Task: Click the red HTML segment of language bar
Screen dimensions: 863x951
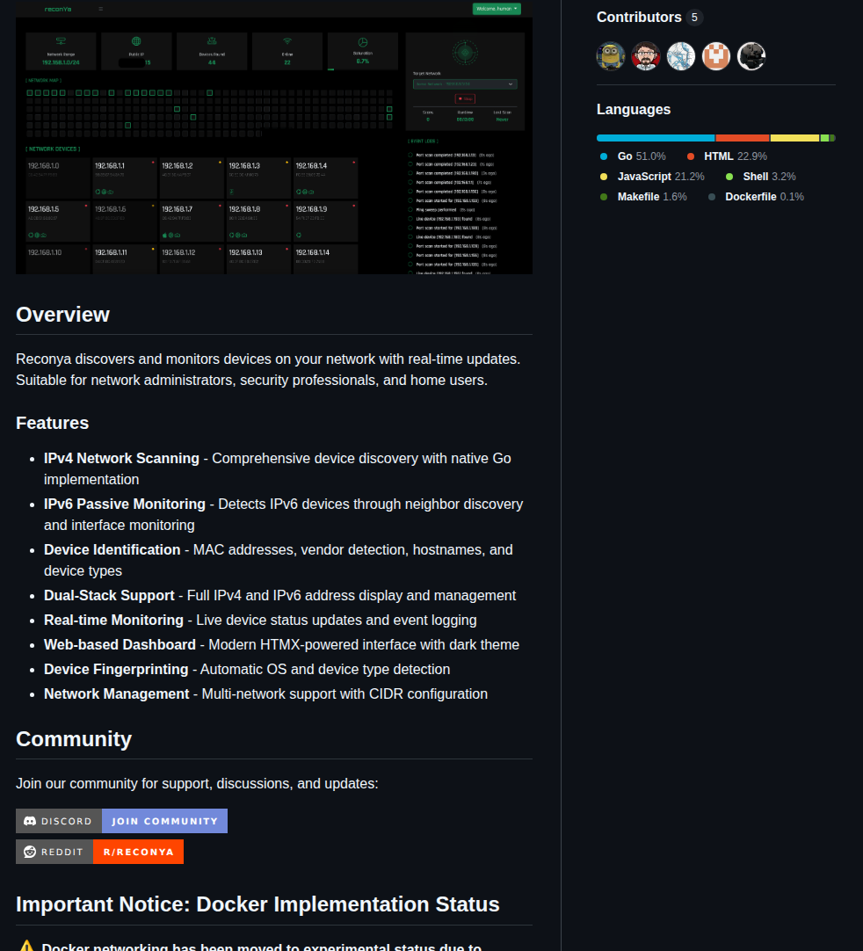Action: [x=743, y=138]
